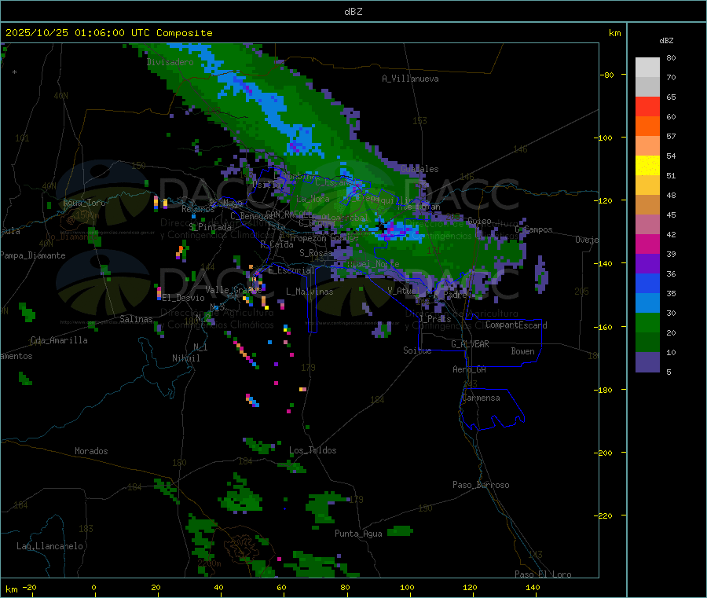Click the red 65 dBZ color swatch

pyautogui.click(x=647, y=106)
